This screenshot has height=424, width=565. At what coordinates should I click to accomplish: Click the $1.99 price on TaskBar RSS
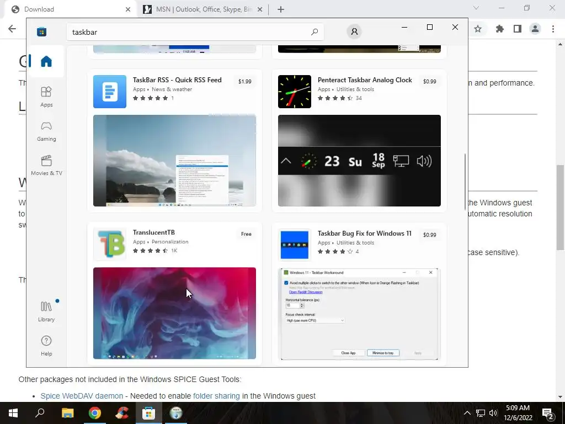(244, 82)
